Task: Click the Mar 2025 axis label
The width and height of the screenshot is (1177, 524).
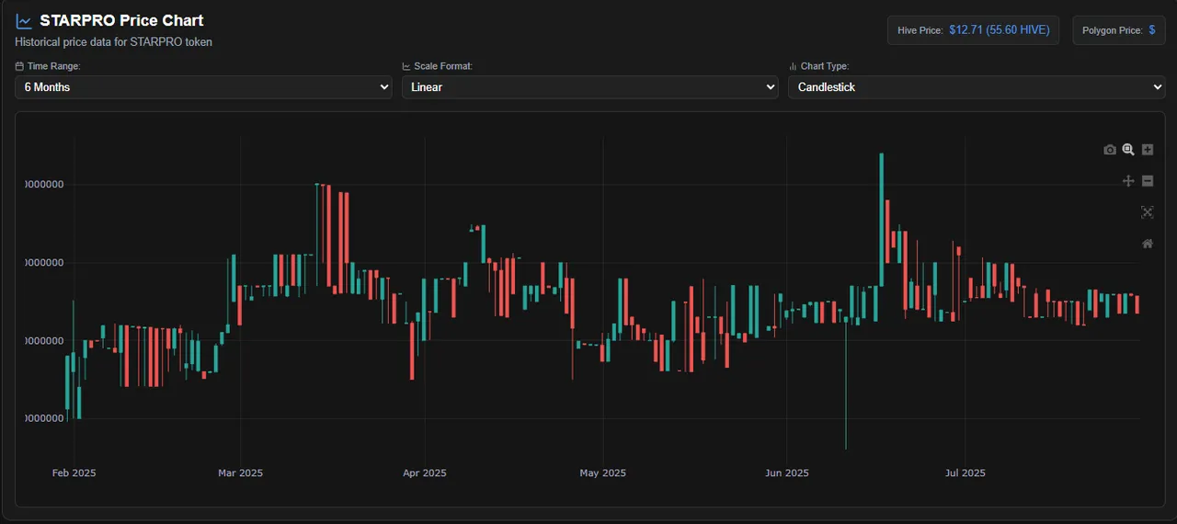Action: (x=240, y=473)
